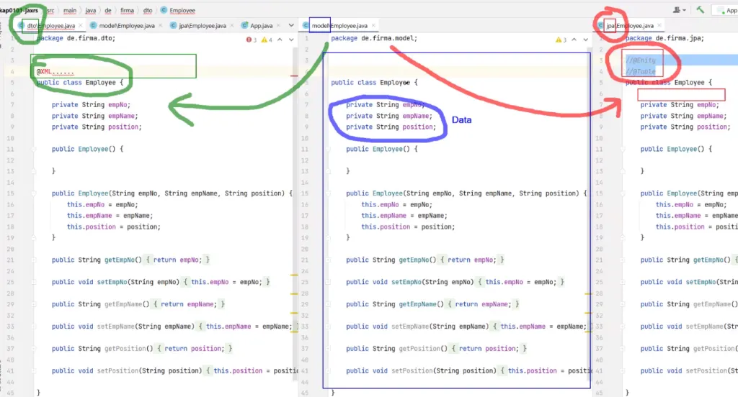Click the firma breadcrumb
The image size is (738, 397).
tap(127, 10)
